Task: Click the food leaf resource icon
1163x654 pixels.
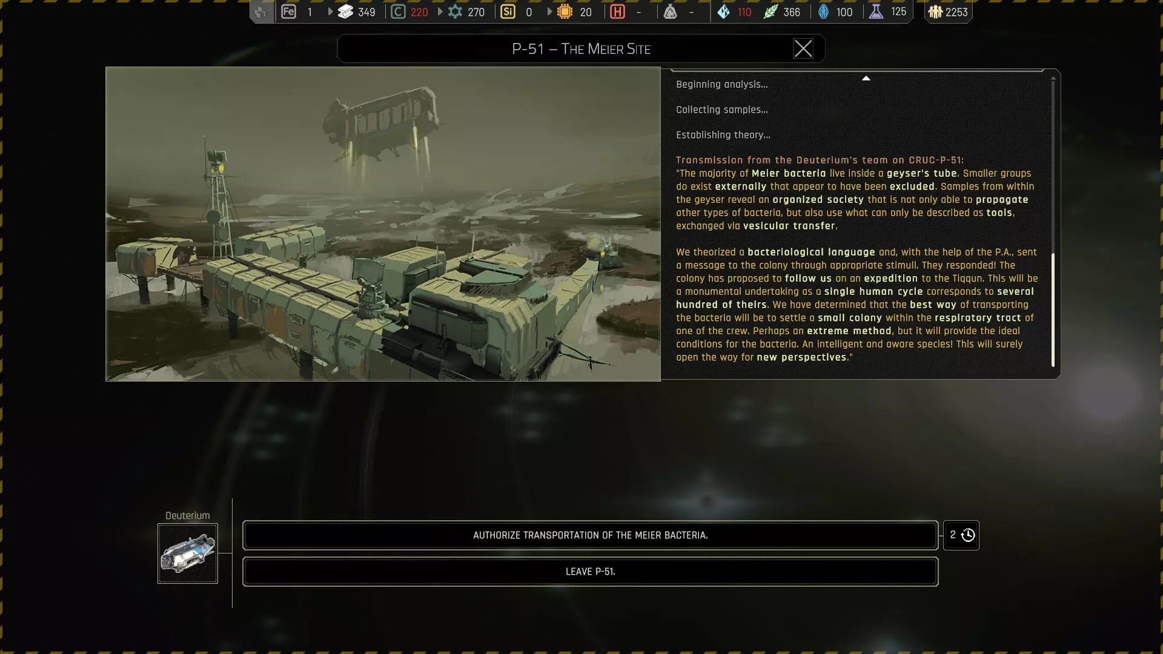Action: coord(770,12)
